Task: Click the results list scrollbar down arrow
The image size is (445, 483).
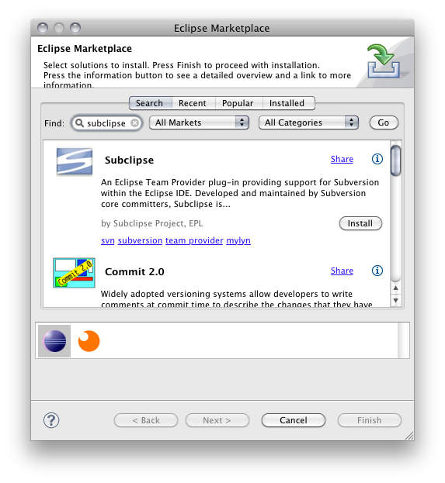Action: [x=395, y=300]
